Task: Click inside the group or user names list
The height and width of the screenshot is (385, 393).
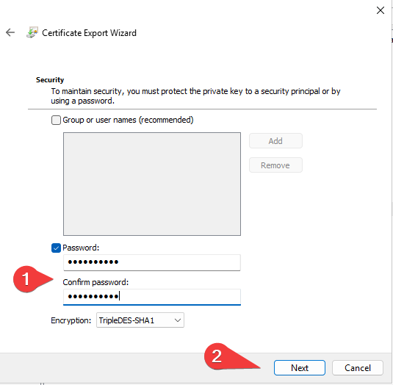Action: (152, 184)
